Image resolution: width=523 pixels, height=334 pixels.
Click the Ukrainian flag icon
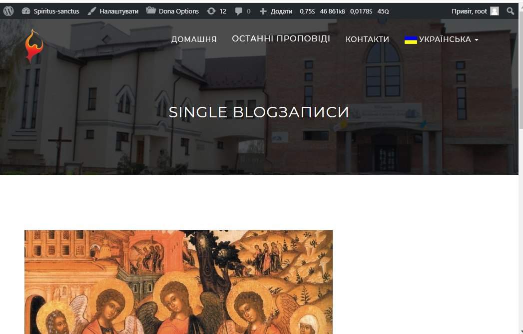click(x=411, y=39)
